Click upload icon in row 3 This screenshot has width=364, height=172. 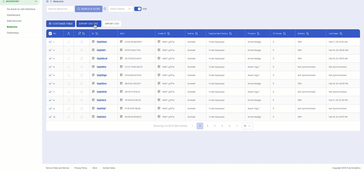[69, 58]
